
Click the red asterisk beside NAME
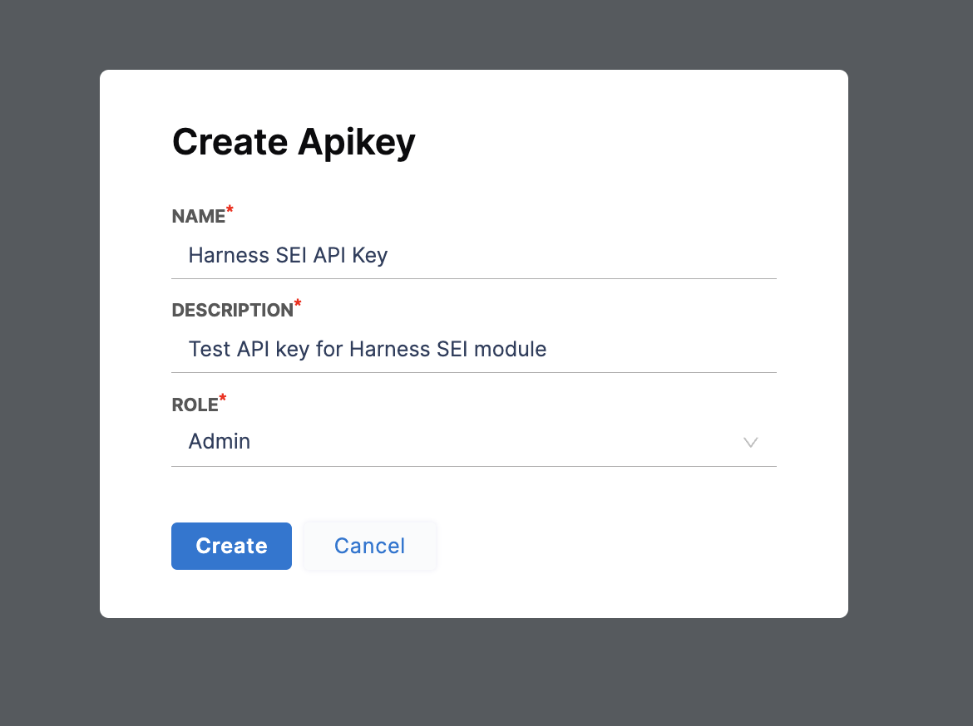tap(230, 211)
